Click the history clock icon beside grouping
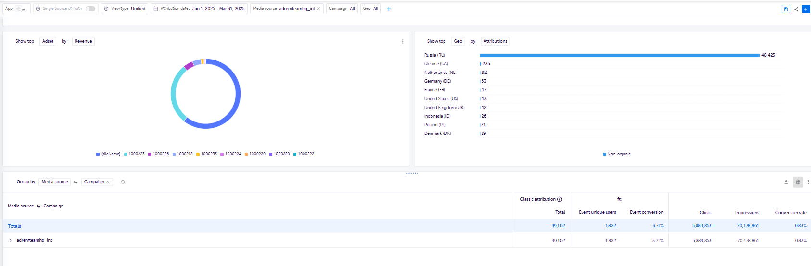Image resolution: width=811 pixels, height=266 pixels. coord(123,182)
